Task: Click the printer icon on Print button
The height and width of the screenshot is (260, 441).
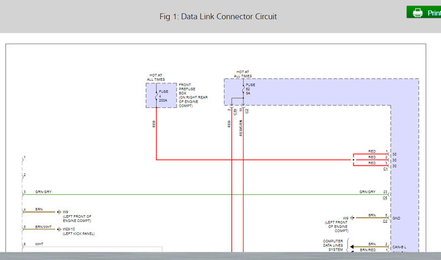Action: point(417,12)
